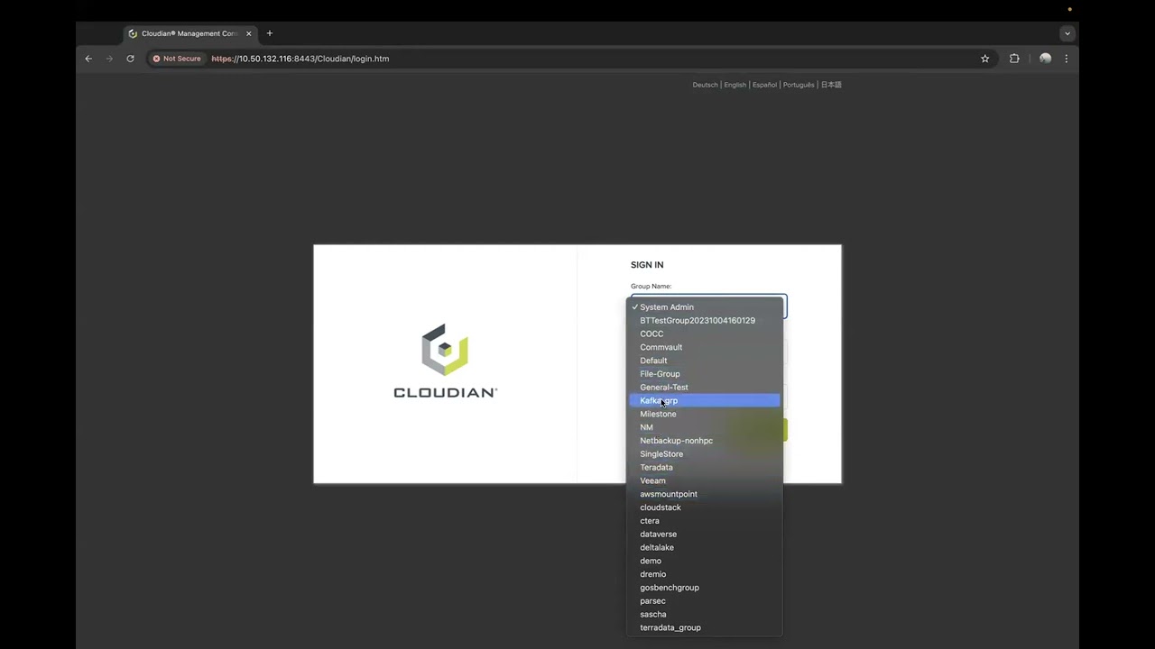This screenshot has height=649, width=1155.
Task: Switch language to Español
Action: [x=764, y=85]
